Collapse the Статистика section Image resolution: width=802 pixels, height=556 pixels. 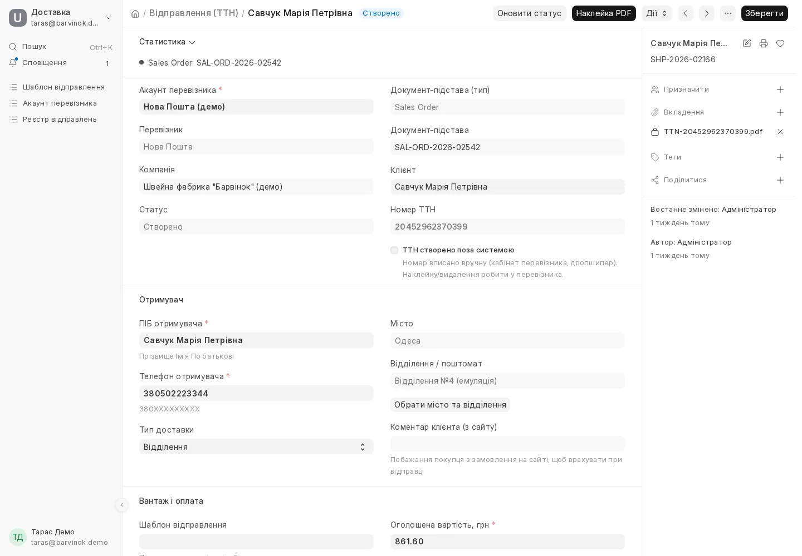tap(167, 42)
